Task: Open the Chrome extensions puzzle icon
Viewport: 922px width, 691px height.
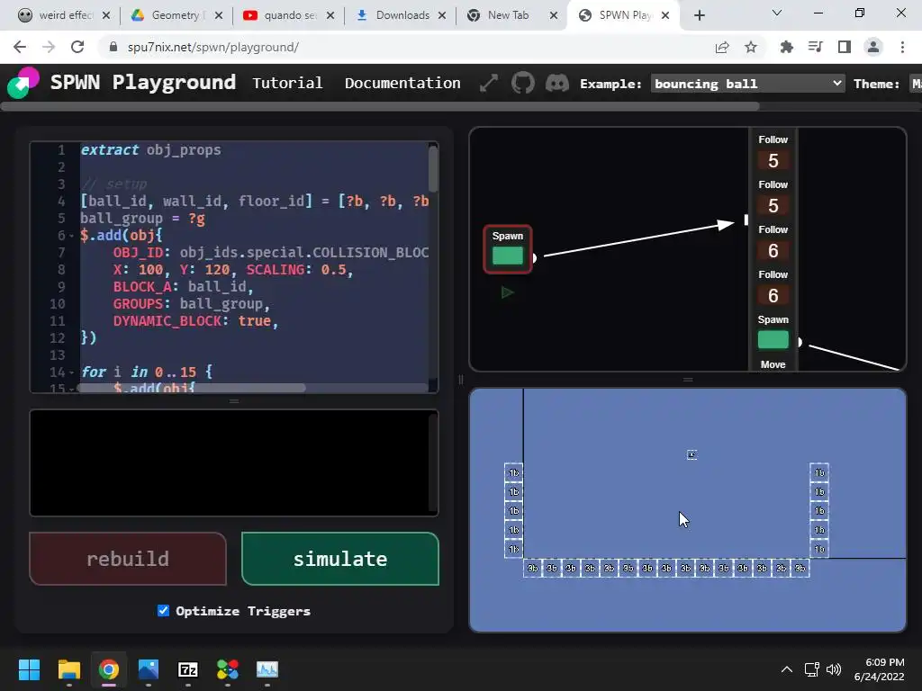Action: (x=786, y=47)
